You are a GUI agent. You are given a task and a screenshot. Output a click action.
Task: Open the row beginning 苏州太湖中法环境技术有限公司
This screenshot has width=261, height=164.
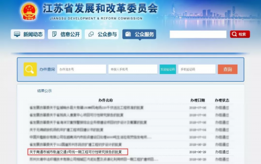click(94, 159)
